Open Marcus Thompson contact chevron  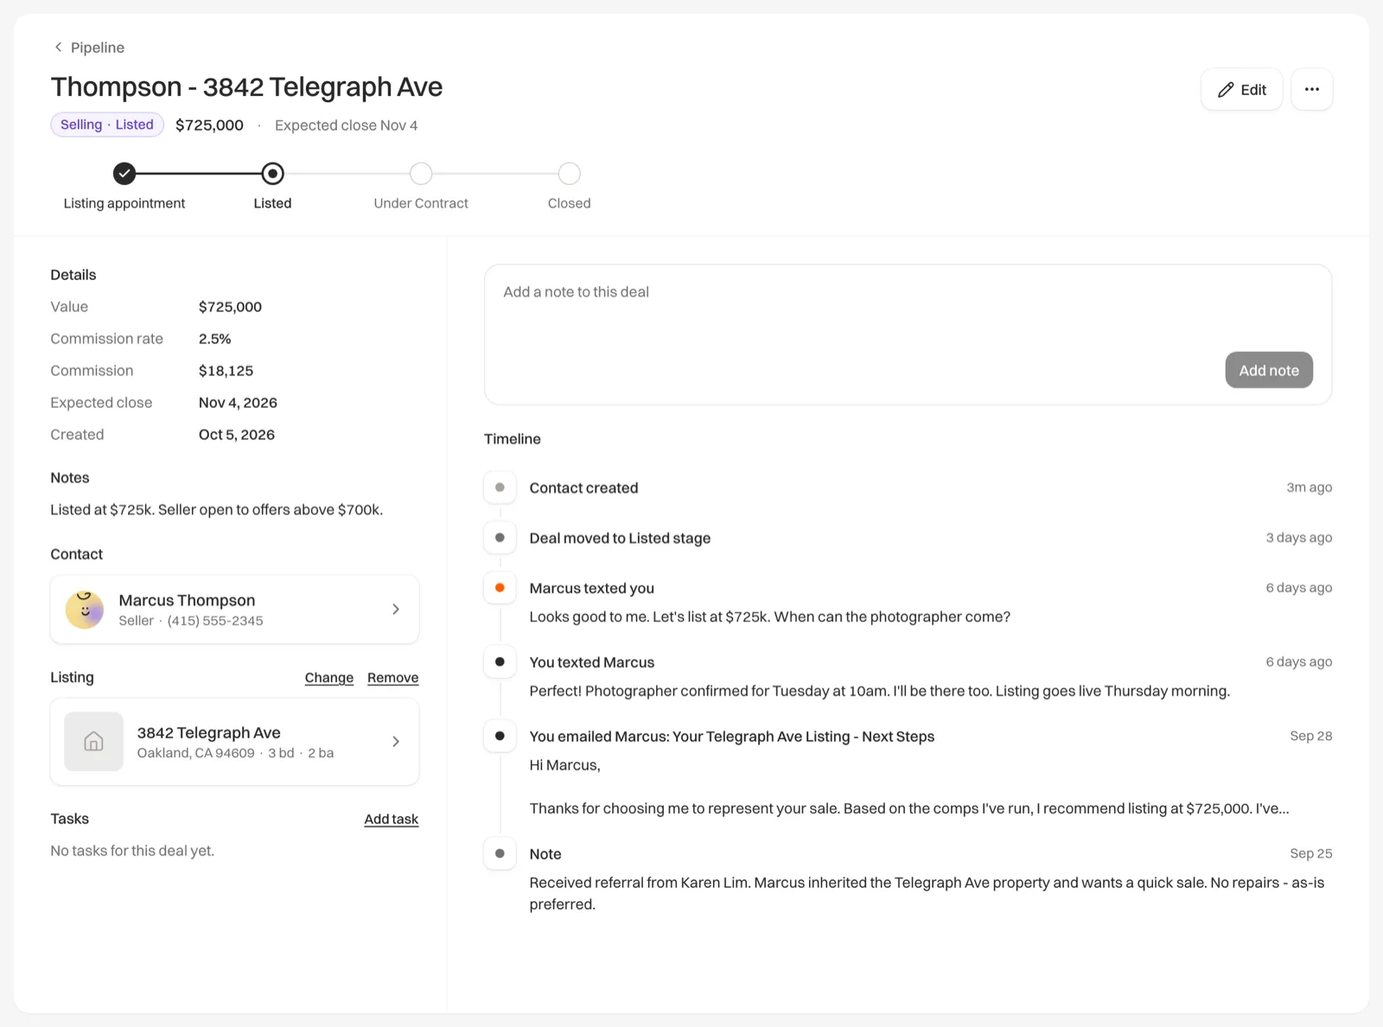[396, 609]
